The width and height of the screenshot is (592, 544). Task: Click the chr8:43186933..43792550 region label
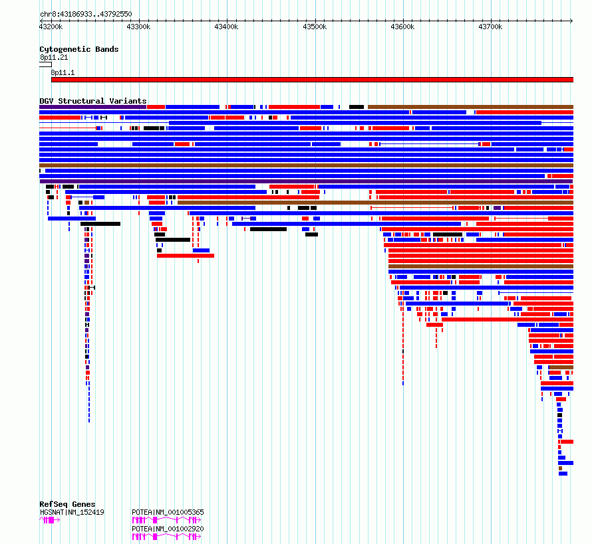[86, 14]
